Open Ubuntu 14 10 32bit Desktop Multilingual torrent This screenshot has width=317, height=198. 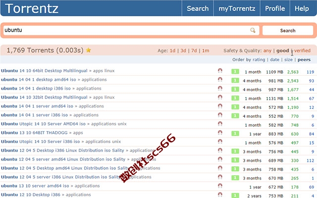point(44,98)
